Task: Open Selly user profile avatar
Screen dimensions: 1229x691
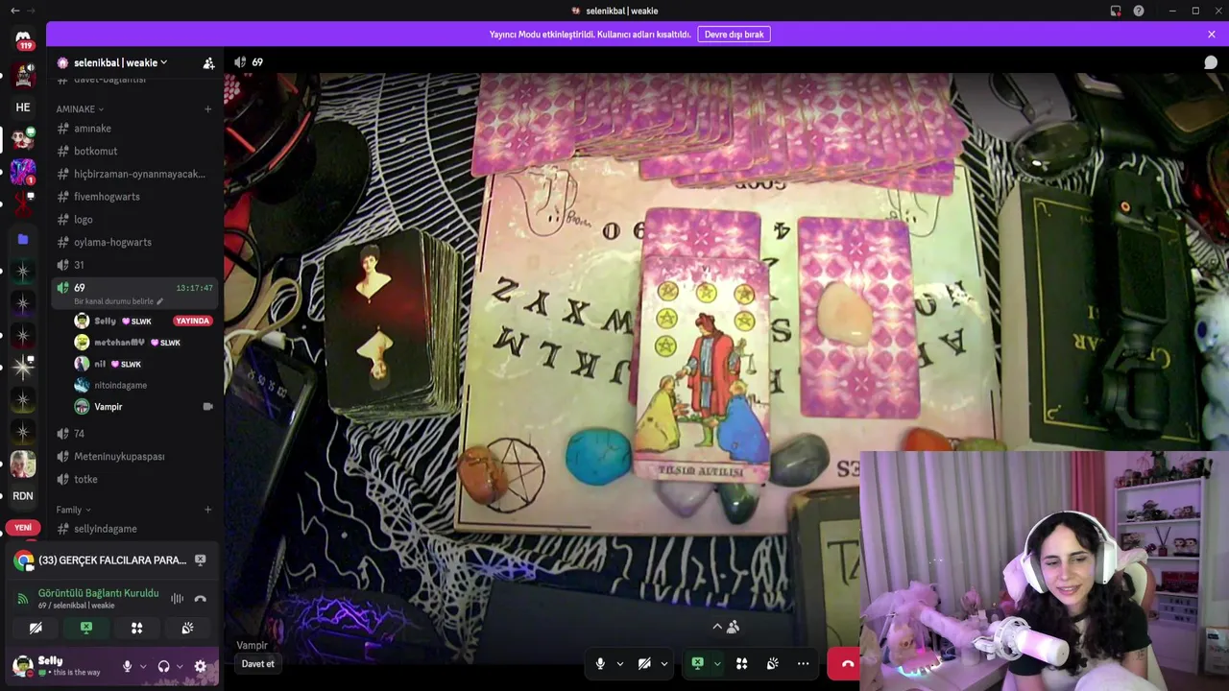Action: click(23, 665)
